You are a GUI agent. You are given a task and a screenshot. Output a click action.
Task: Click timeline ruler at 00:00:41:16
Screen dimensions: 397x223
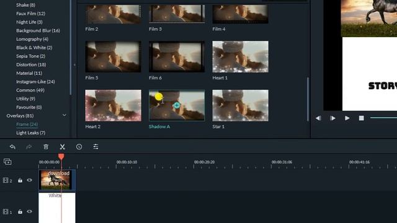coord(359,162)
